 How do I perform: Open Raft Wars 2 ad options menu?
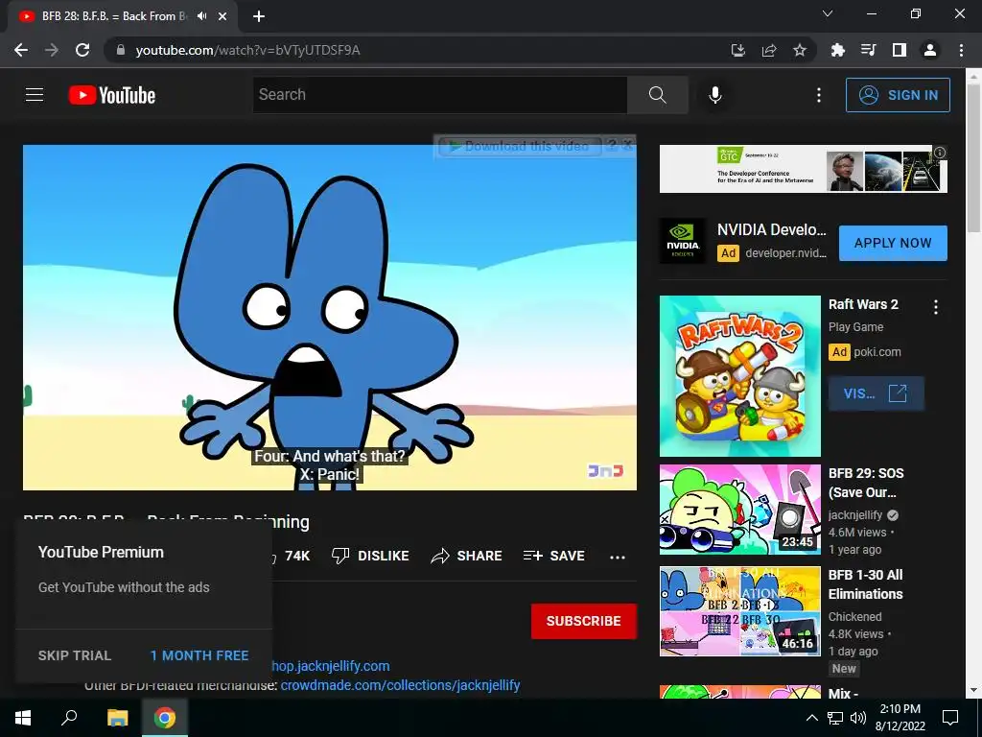pyautogui.click(x=936, y=307)
